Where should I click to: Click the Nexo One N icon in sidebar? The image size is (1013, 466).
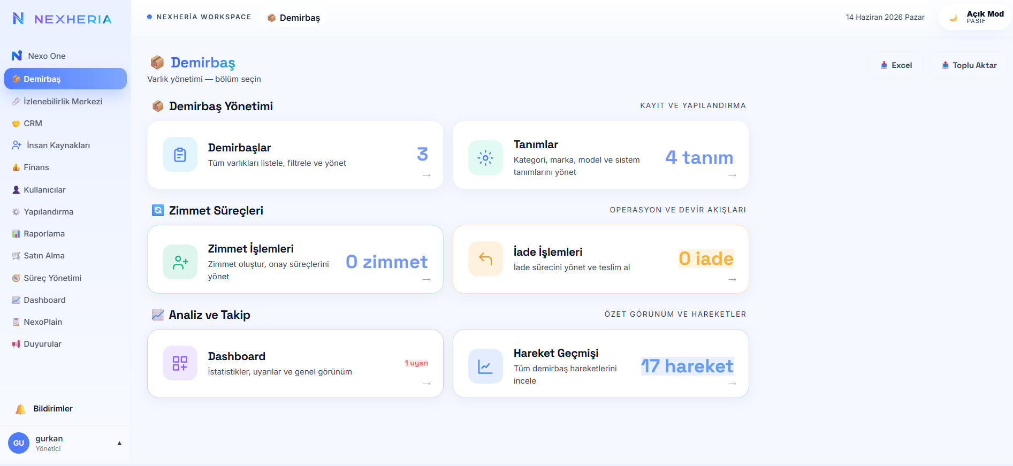coord(17,56)
